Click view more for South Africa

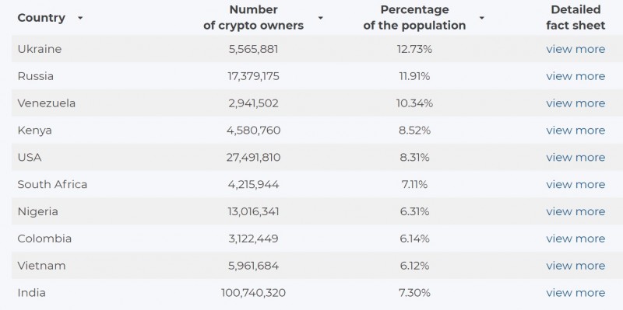(x=575, y=184)
